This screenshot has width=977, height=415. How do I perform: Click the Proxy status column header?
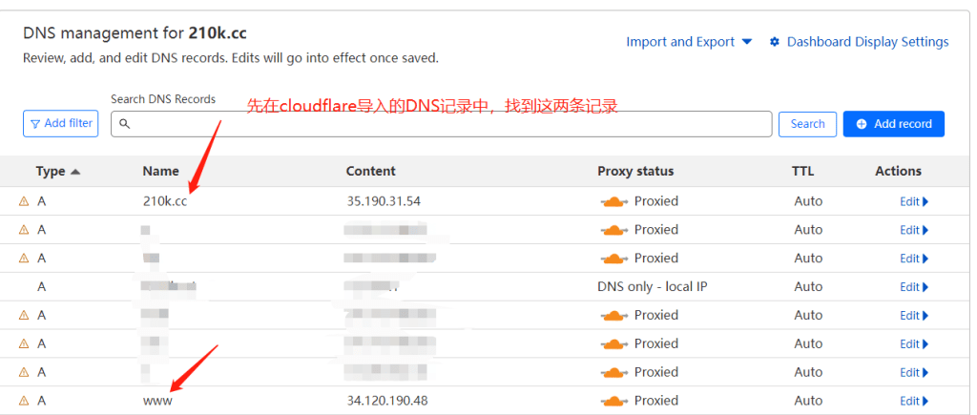(635, 172)
